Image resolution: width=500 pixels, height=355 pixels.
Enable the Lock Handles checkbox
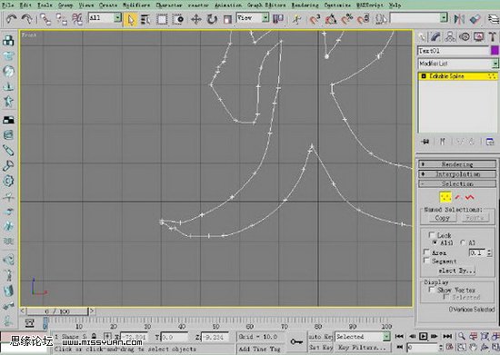click(432, 234)
